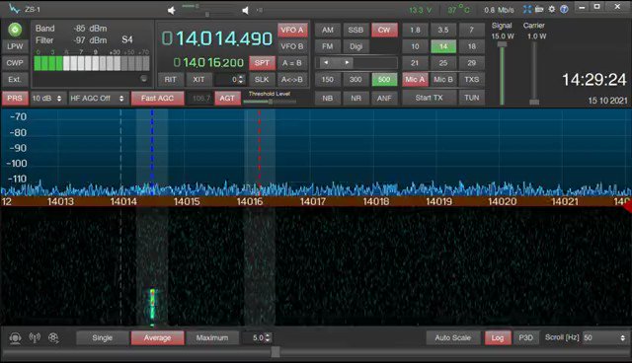Click the Auto Scale button
Image resolution: width=632 pixels, height=363 pixels.
452,337
